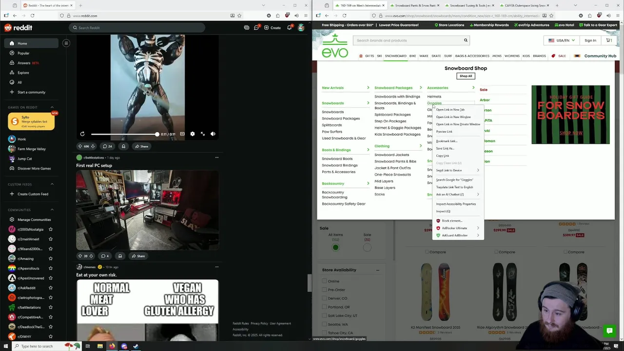Collapse Store Availability filter section
The image size is (624, 351).
click(377, 270)
